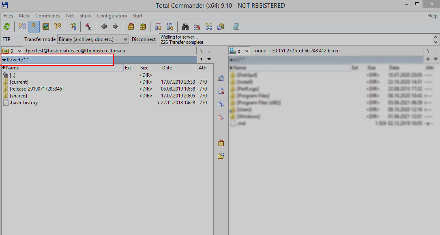Enable thumbnail view in the toolbar
This screenshot has height=235, width=440.
(x=46, y=27)
